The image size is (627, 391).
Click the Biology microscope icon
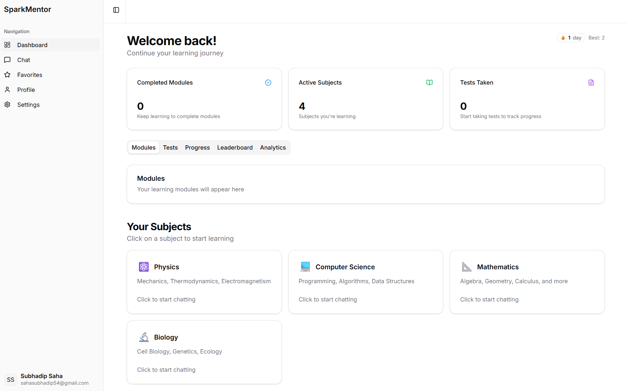pos(143,337)
